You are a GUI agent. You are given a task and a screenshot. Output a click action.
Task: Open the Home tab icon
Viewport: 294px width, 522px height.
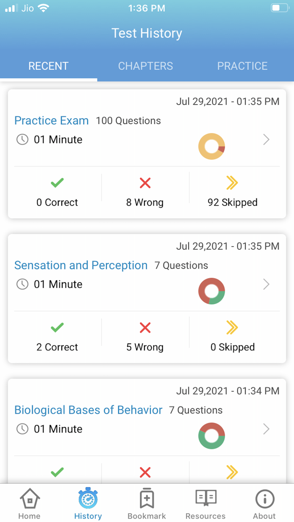click(29, 499)
